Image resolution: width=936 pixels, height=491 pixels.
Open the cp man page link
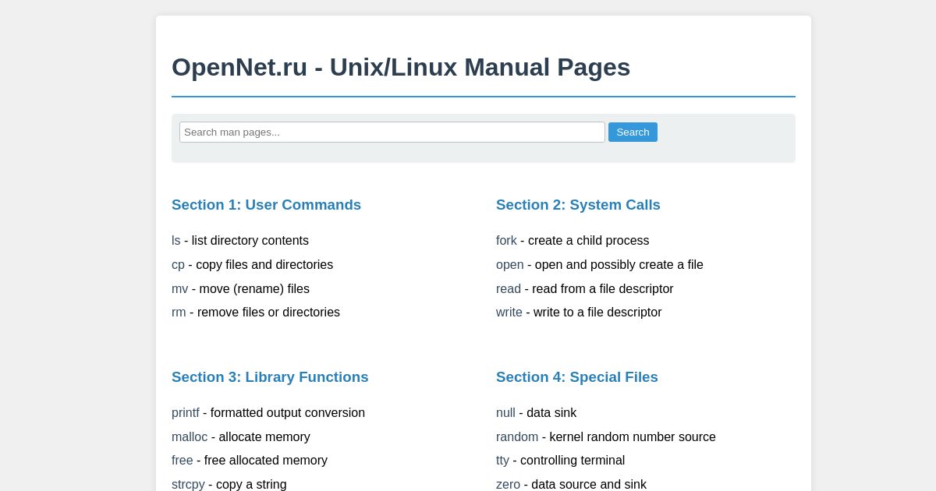[x=178, y=265]
